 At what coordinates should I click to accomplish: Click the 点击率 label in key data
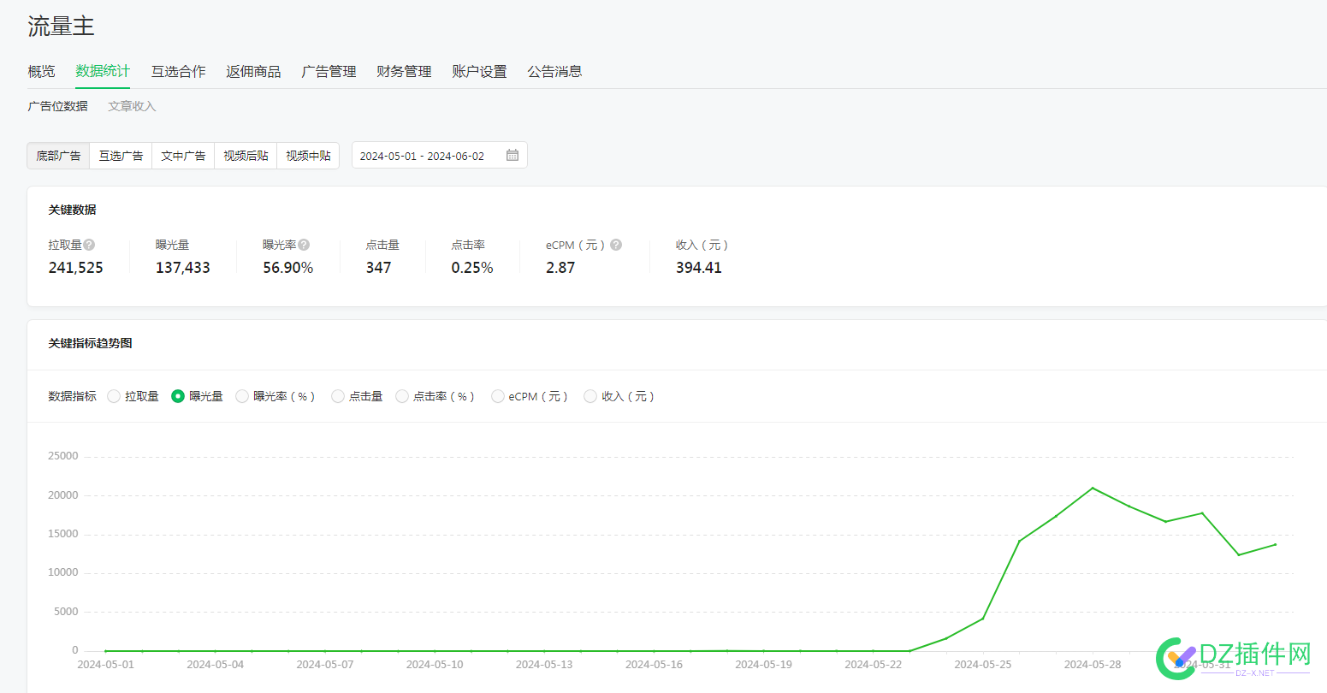(x=468, y=245)
